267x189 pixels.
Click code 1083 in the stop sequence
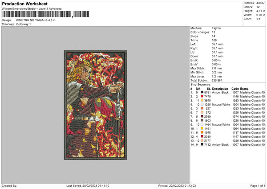point(235,100)
